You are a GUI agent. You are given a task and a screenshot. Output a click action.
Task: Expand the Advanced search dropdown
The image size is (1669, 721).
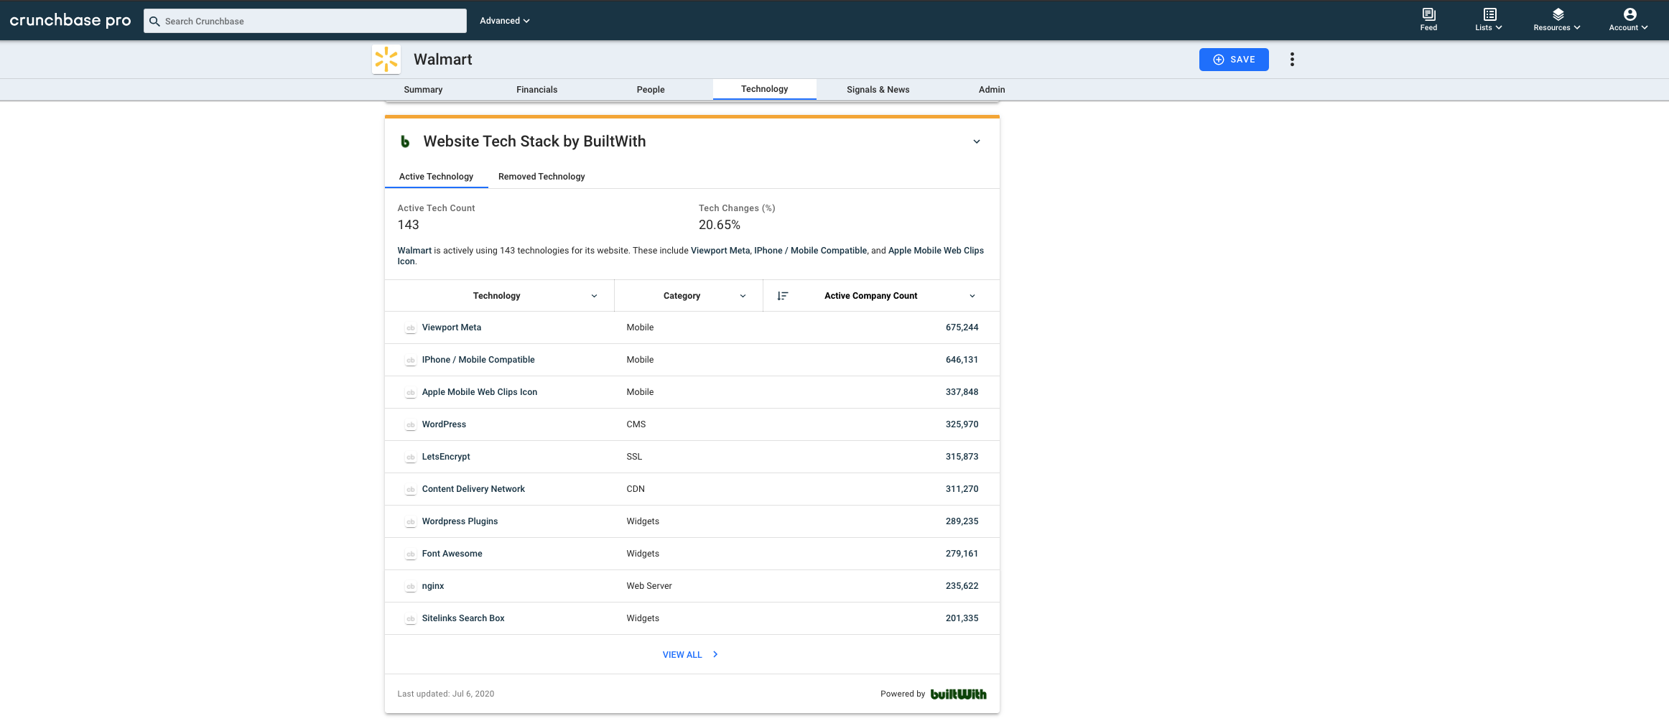[x=504, y=21]
